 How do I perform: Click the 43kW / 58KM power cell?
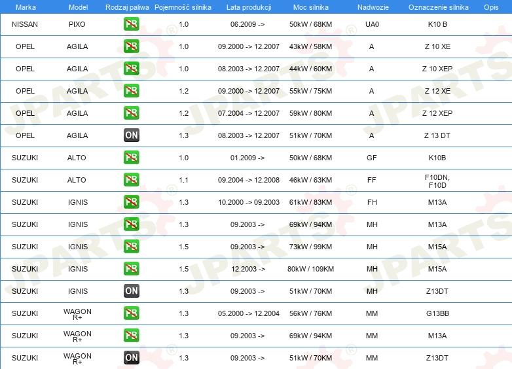coord(310,46)
